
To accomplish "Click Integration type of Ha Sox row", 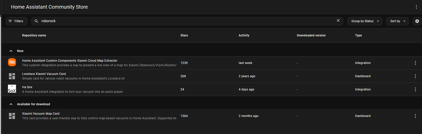I will coord(363,89).
